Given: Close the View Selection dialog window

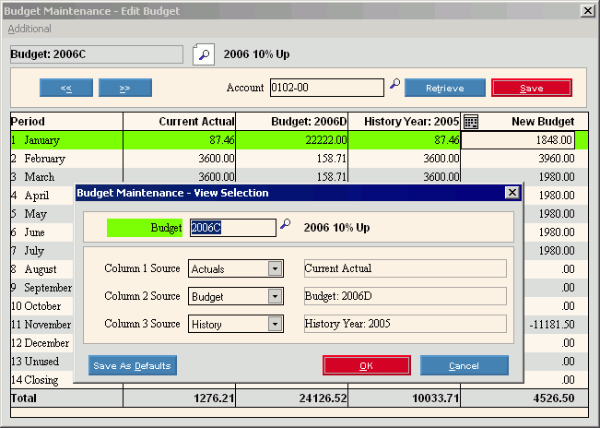Looking at the screenshot, I should tap(512, 193).
